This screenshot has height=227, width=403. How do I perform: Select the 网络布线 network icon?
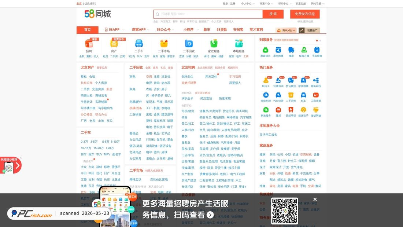click(x=316, y=80)
